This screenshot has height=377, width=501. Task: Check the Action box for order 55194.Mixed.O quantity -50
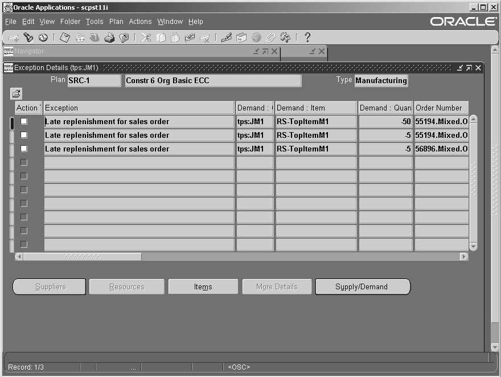point(24,121)
